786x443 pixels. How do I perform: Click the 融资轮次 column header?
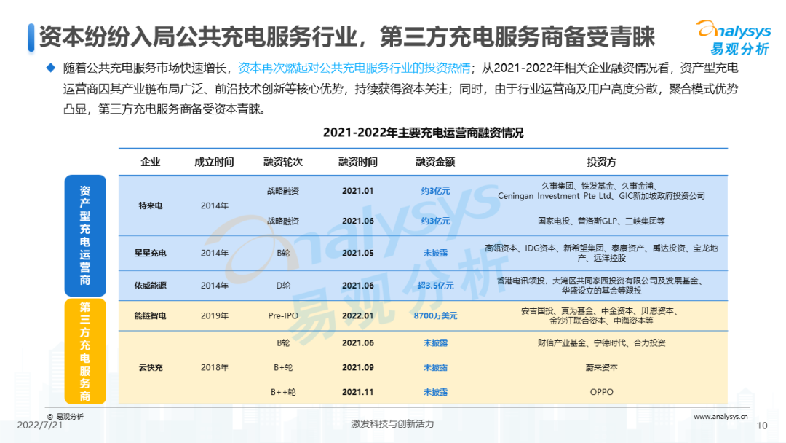[283, 162]
